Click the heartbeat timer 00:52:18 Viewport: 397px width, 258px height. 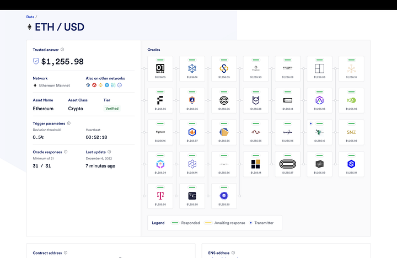pos(96,137)
